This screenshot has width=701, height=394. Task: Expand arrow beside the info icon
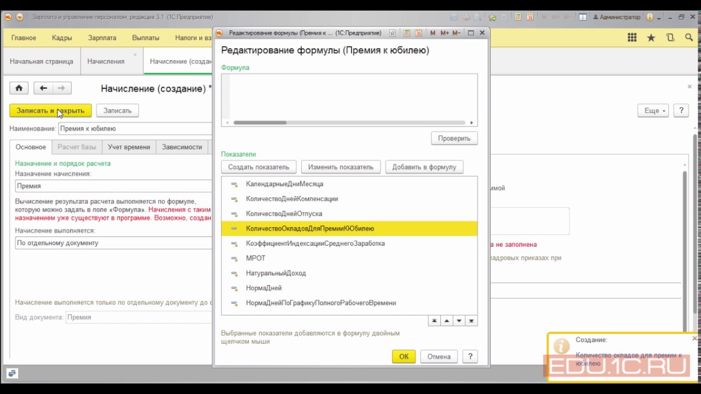659,18
